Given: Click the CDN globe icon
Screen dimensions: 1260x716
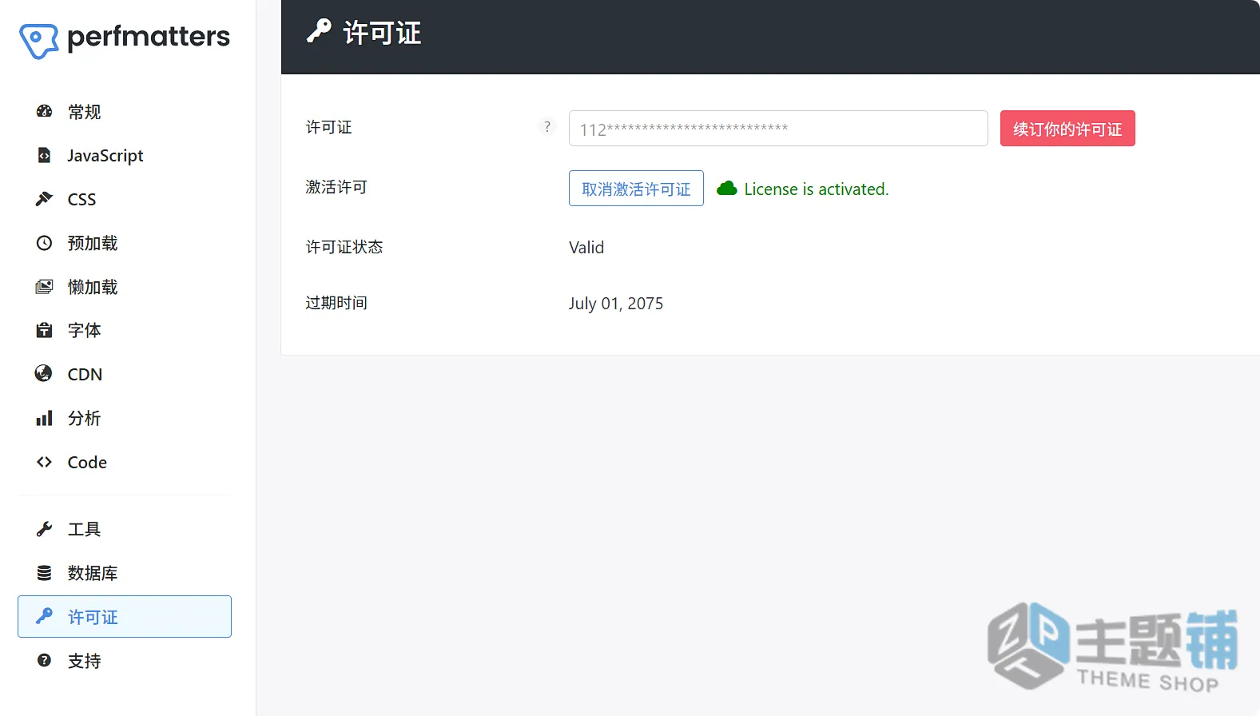Looking at the screenshot, I should [x=45, y=374].
